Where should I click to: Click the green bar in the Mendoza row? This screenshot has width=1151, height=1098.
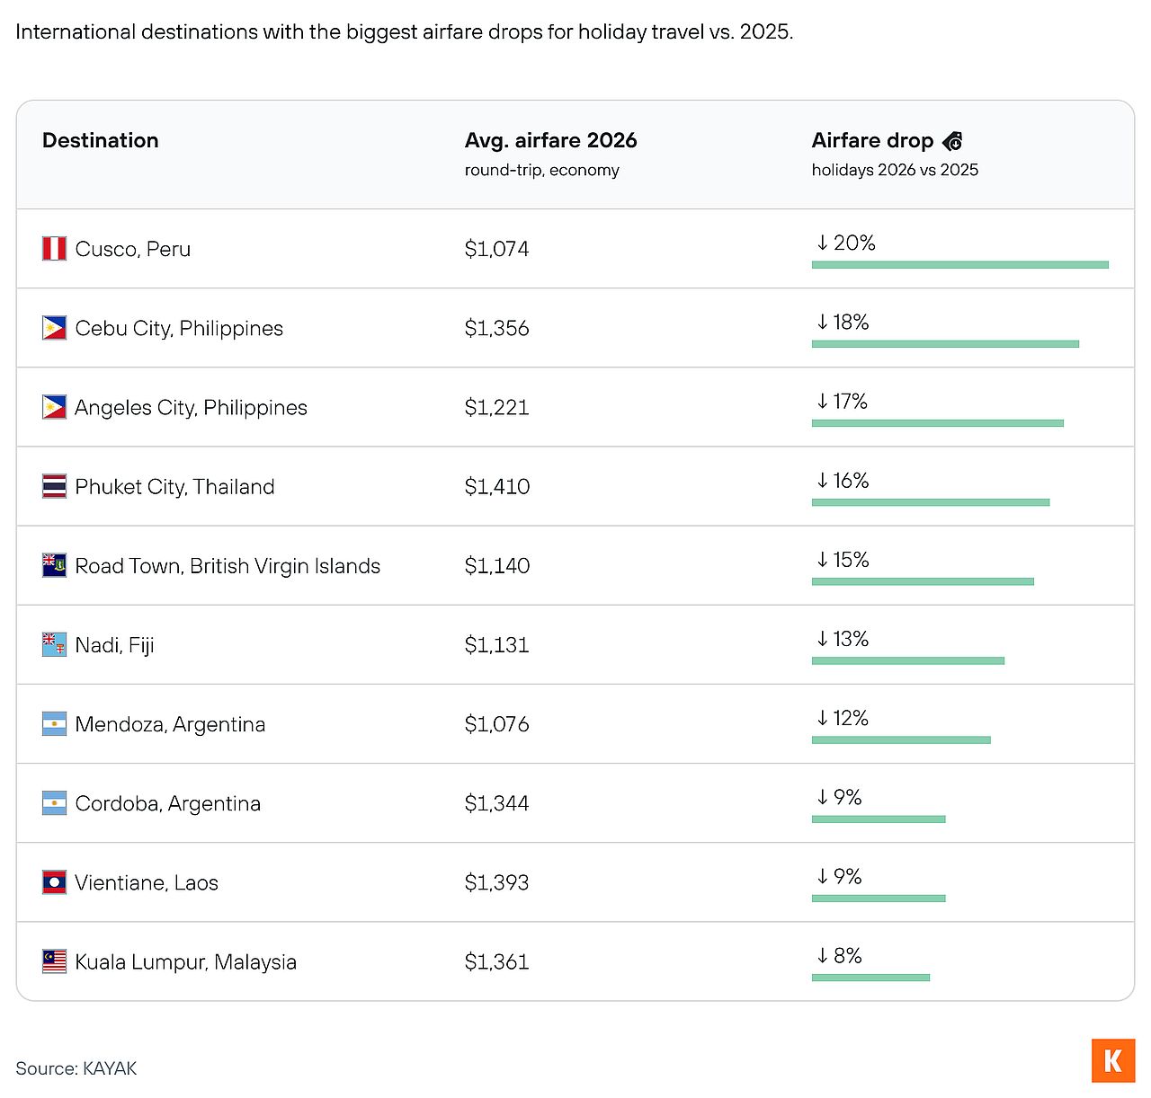tap(901, 740)
